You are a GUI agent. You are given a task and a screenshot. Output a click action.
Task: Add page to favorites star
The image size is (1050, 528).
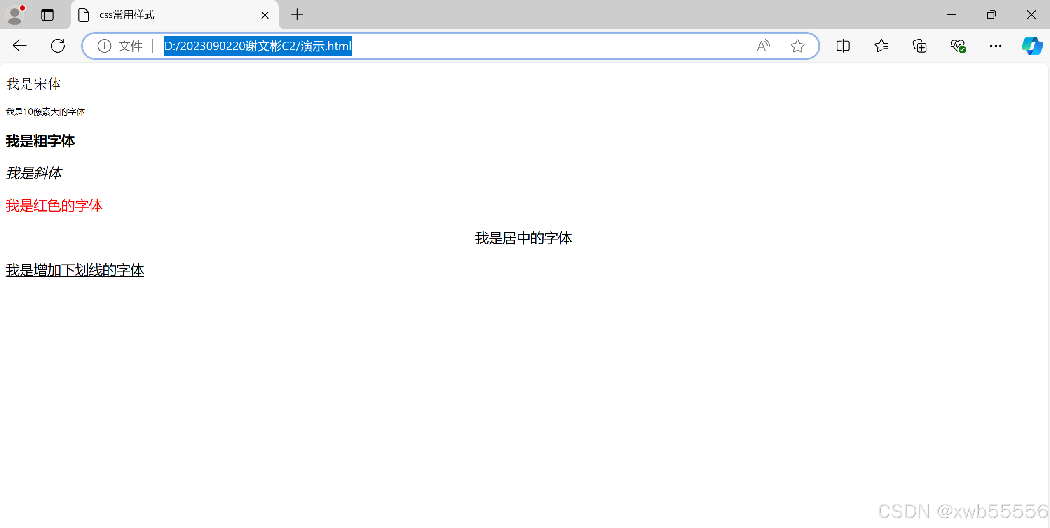[797, 46]
